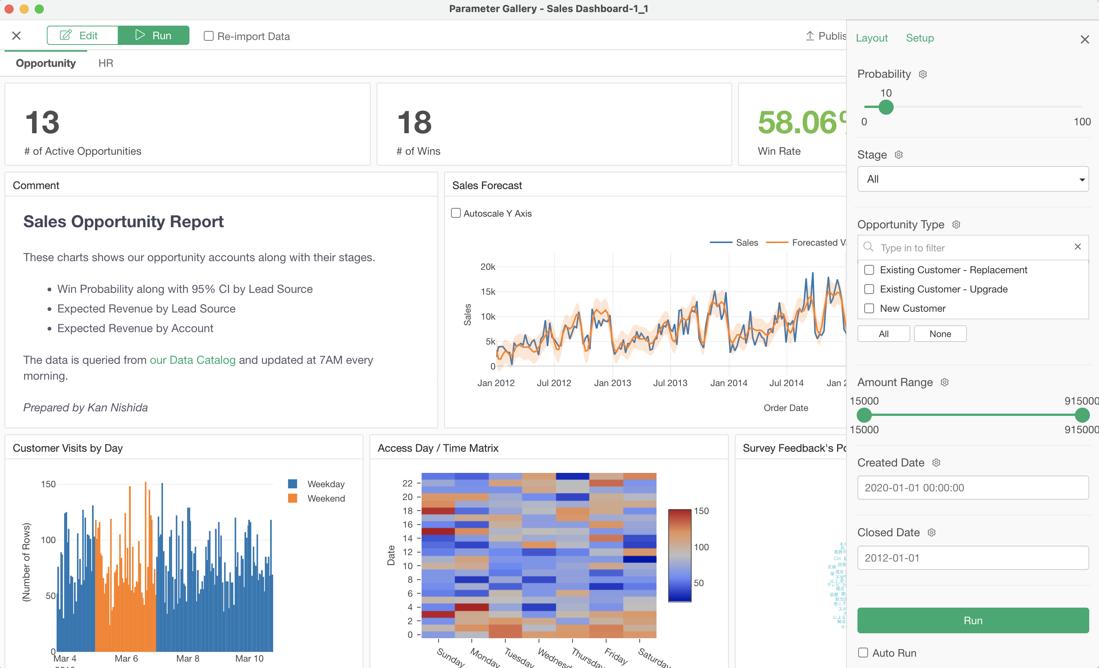Click the gear icon next to Probability
Screen dimensions: 1099x668
point(923,74)
